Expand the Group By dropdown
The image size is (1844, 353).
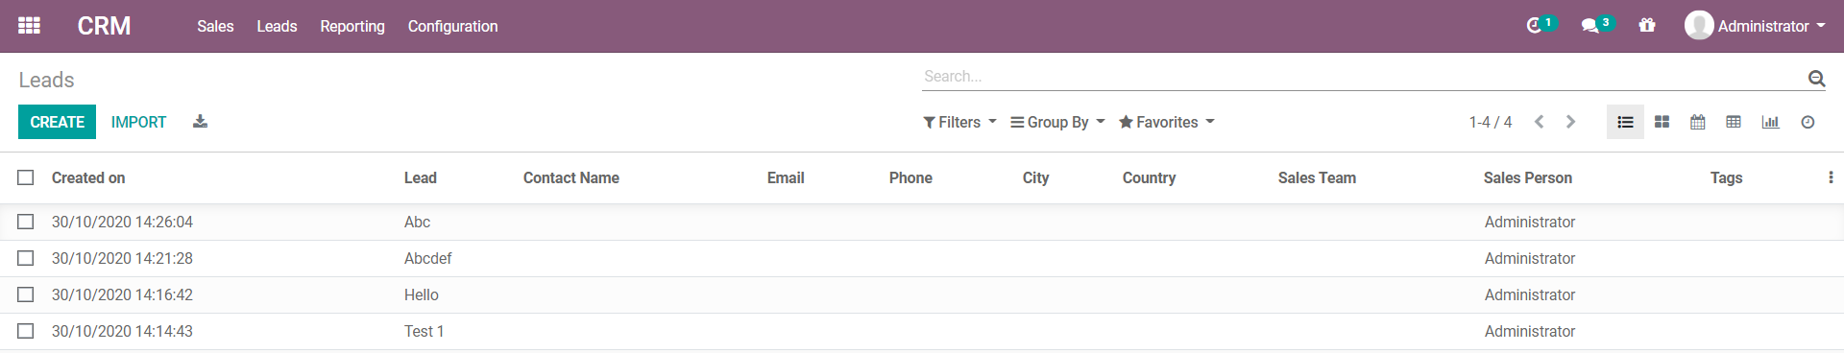click(x=1057, y=122)
